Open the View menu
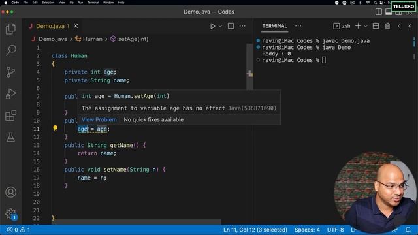This screenshot has width=418, height=235. 62,3
